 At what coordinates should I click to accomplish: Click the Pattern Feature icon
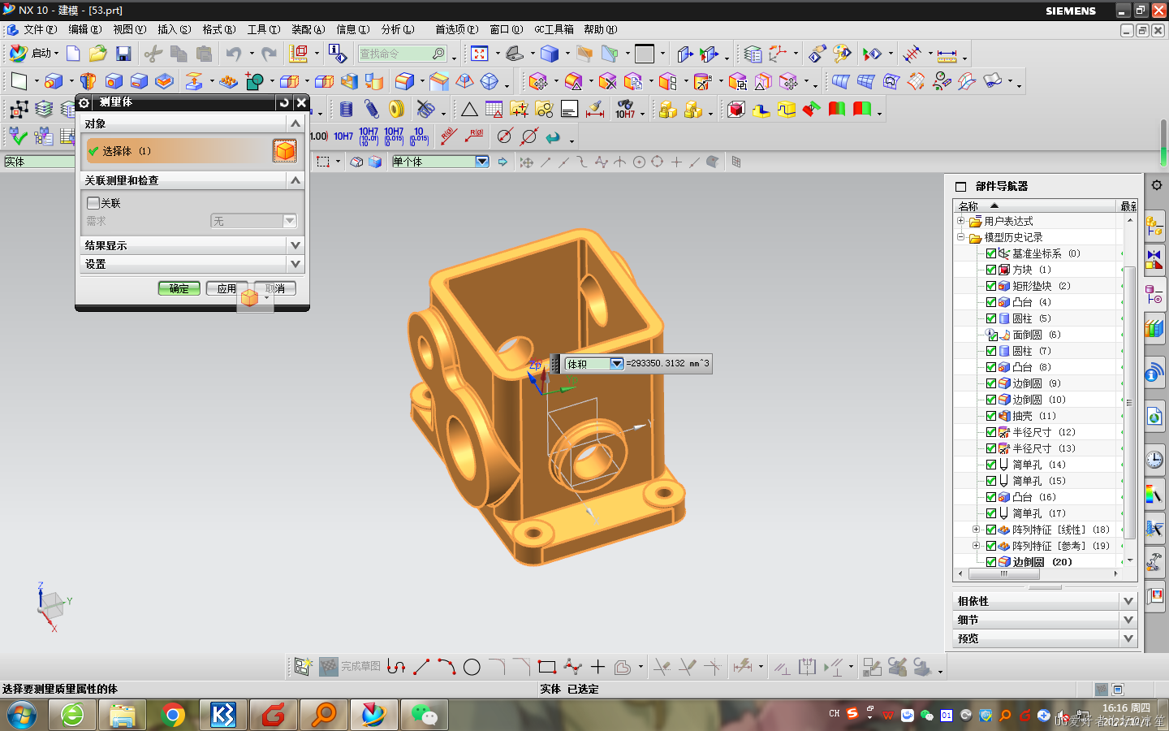click(x=229, y=81)
